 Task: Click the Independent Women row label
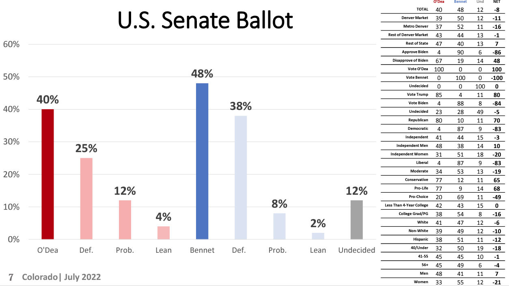point(409,154)
